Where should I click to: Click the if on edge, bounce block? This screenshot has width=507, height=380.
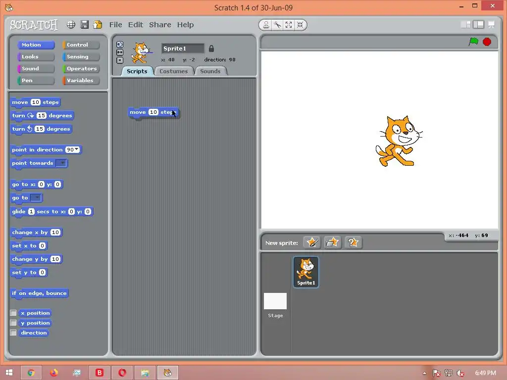(39, 293)
